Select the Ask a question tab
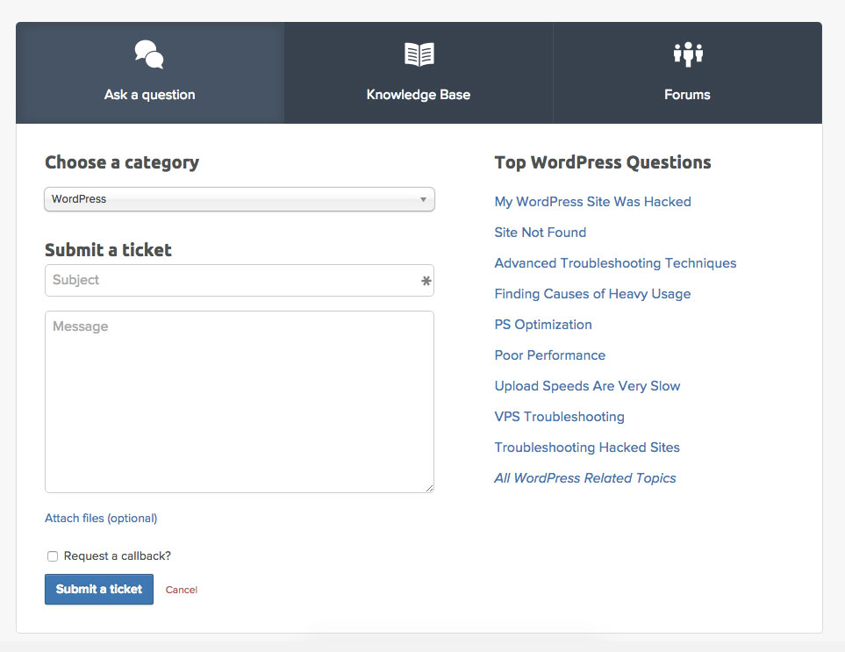The width and height of the screenshot is (845, 652). point(150,94)
